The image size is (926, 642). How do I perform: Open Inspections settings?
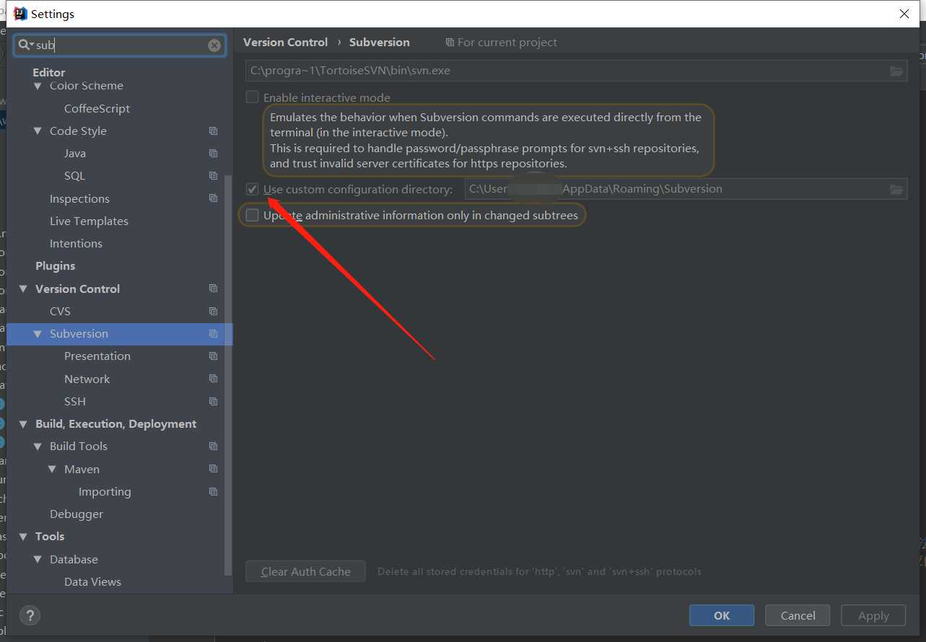click(79, 198)
